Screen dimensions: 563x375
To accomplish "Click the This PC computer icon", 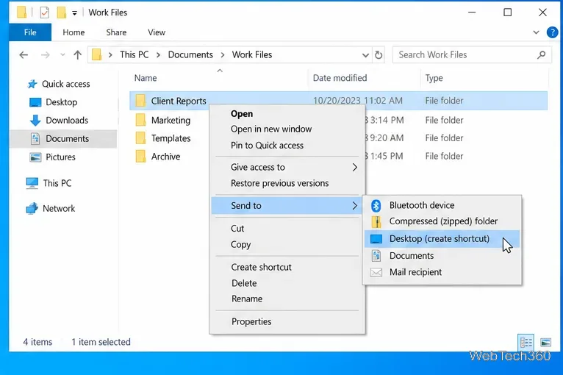I will pyautogui.click(x=32, y=183).
